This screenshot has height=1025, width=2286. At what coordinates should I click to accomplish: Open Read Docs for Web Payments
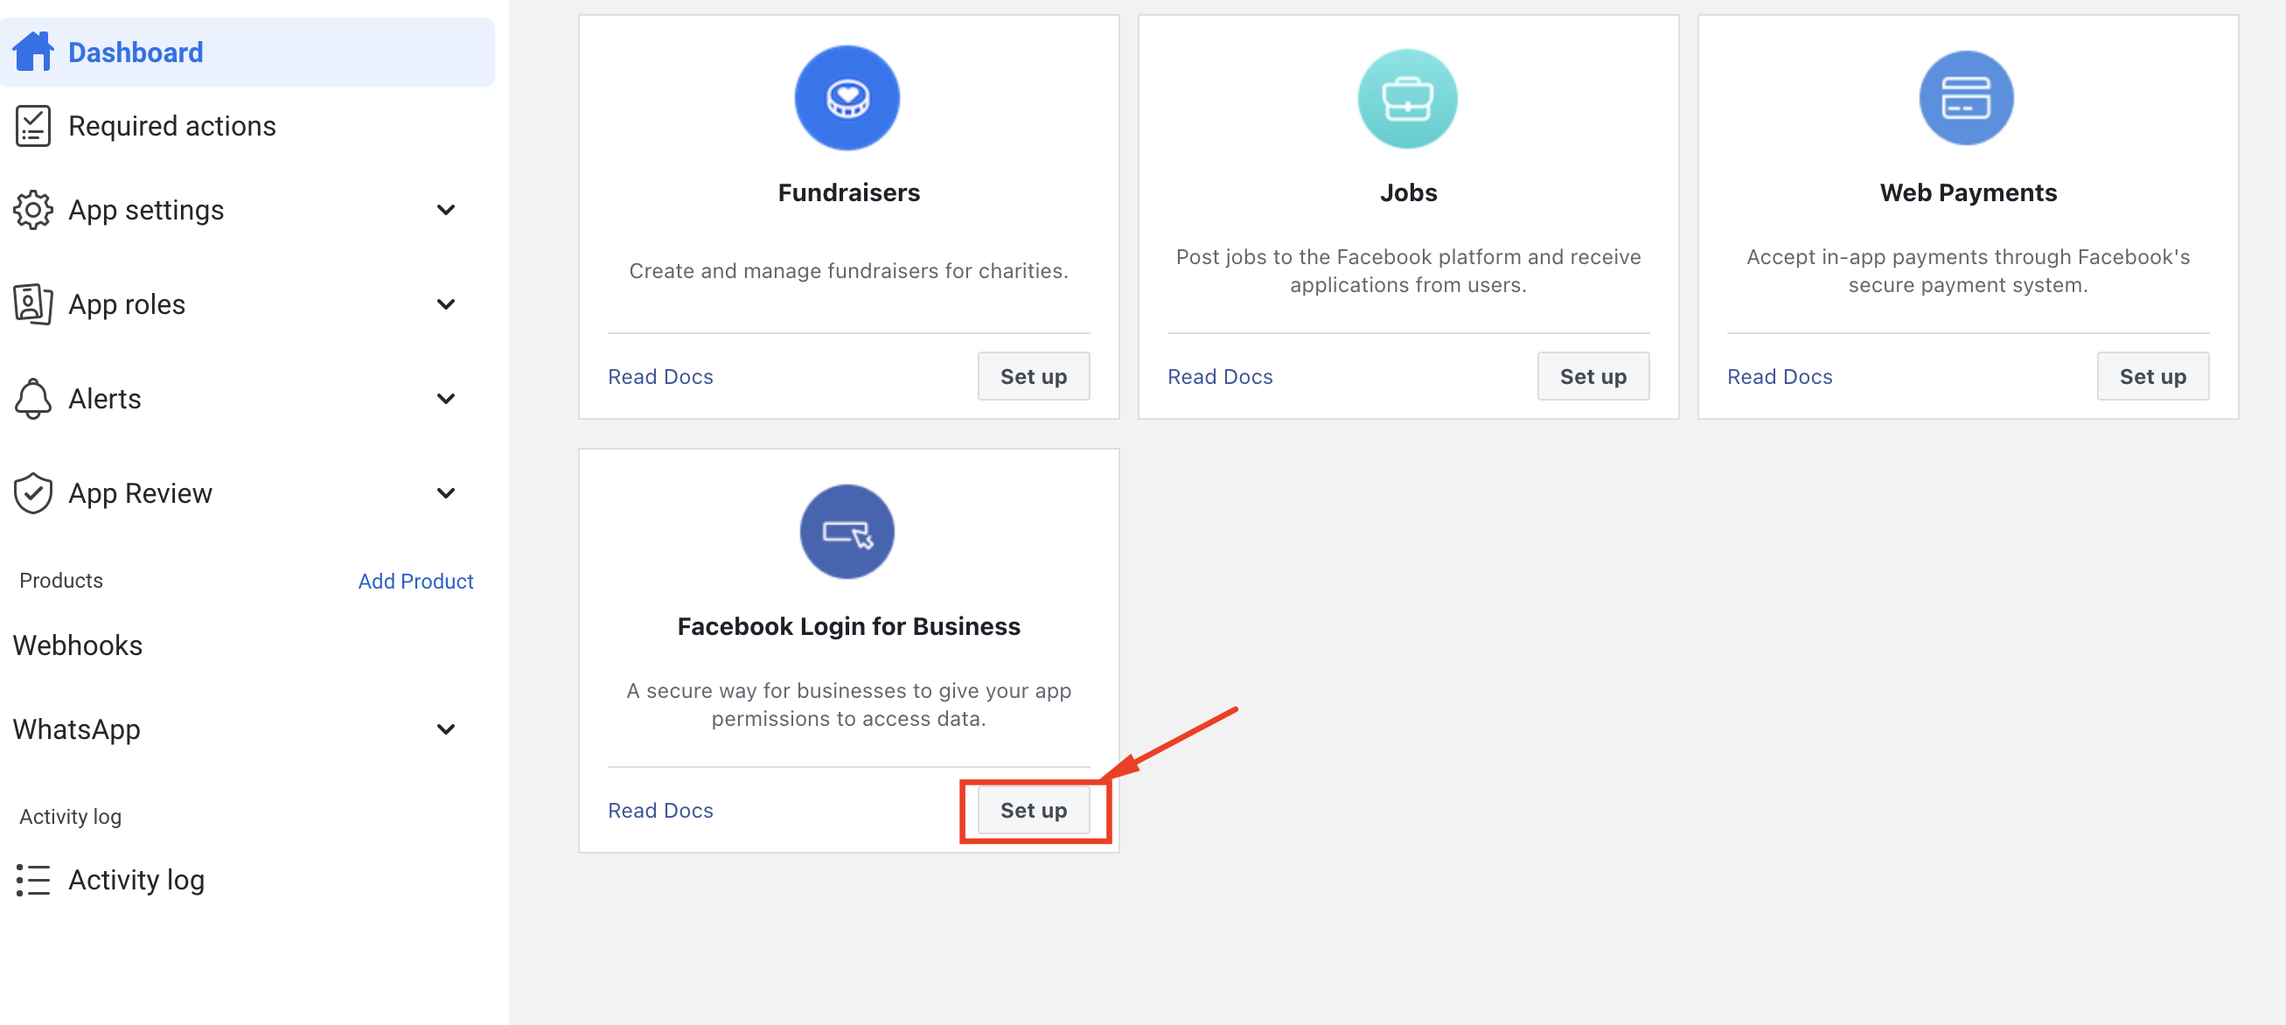(1780, 376)
